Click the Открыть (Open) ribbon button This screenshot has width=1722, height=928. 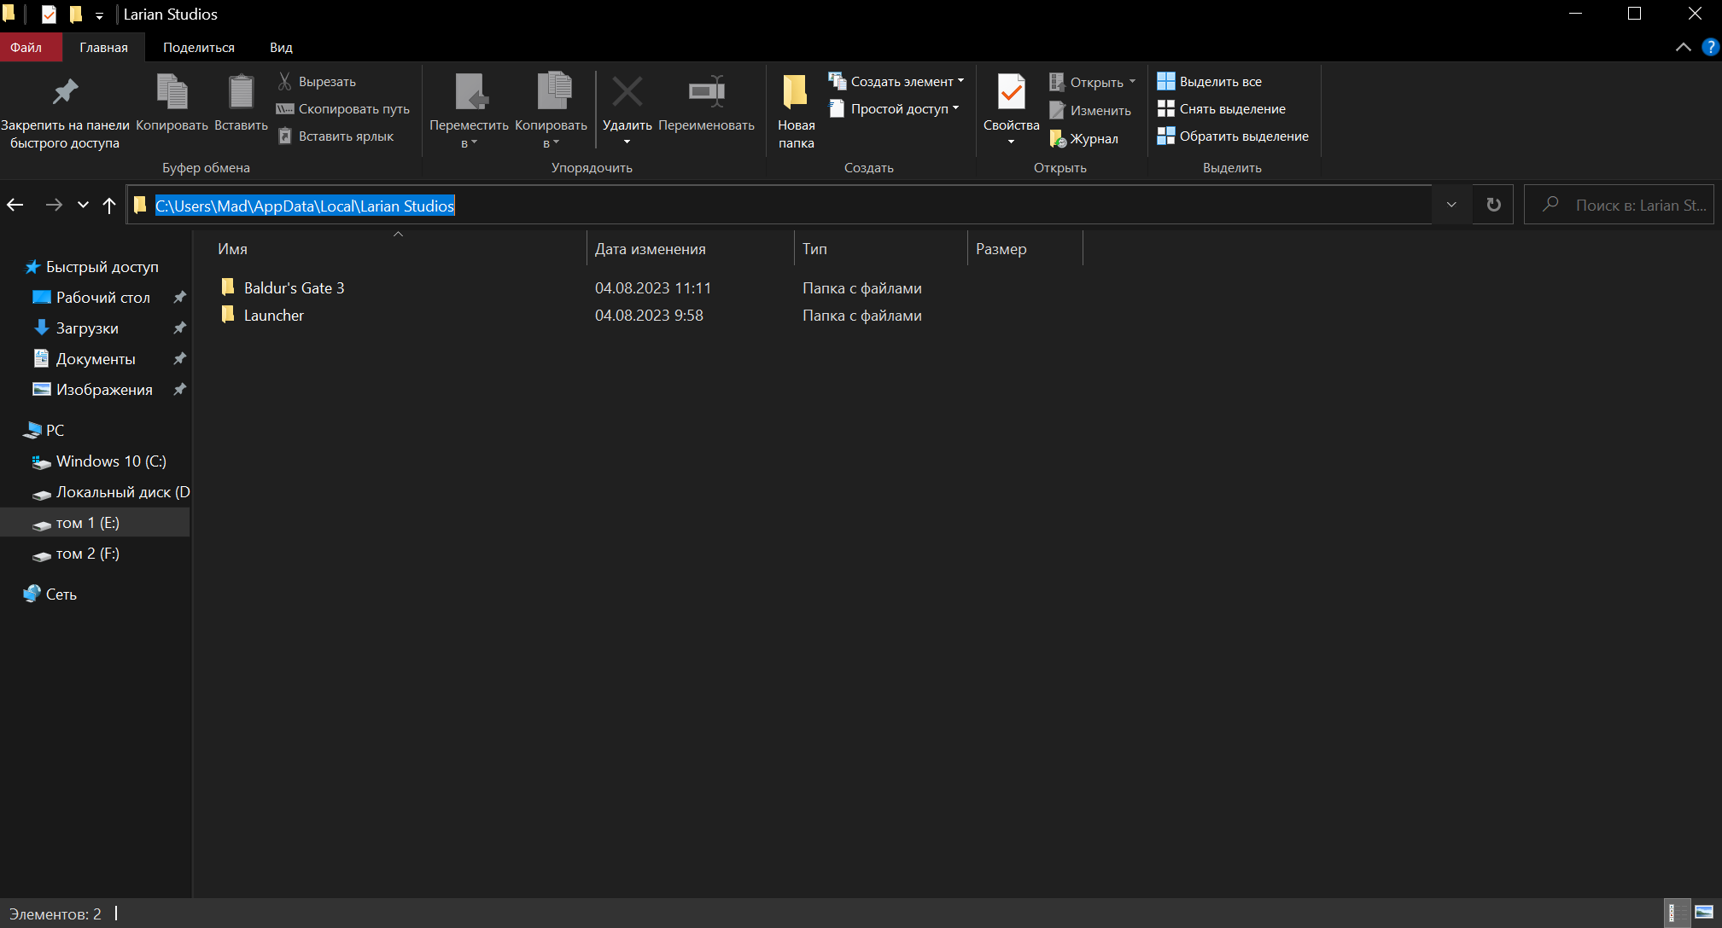point(1092,83)
